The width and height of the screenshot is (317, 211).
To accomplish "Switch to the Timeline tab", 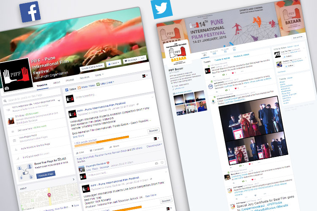I will pos(42,85).
